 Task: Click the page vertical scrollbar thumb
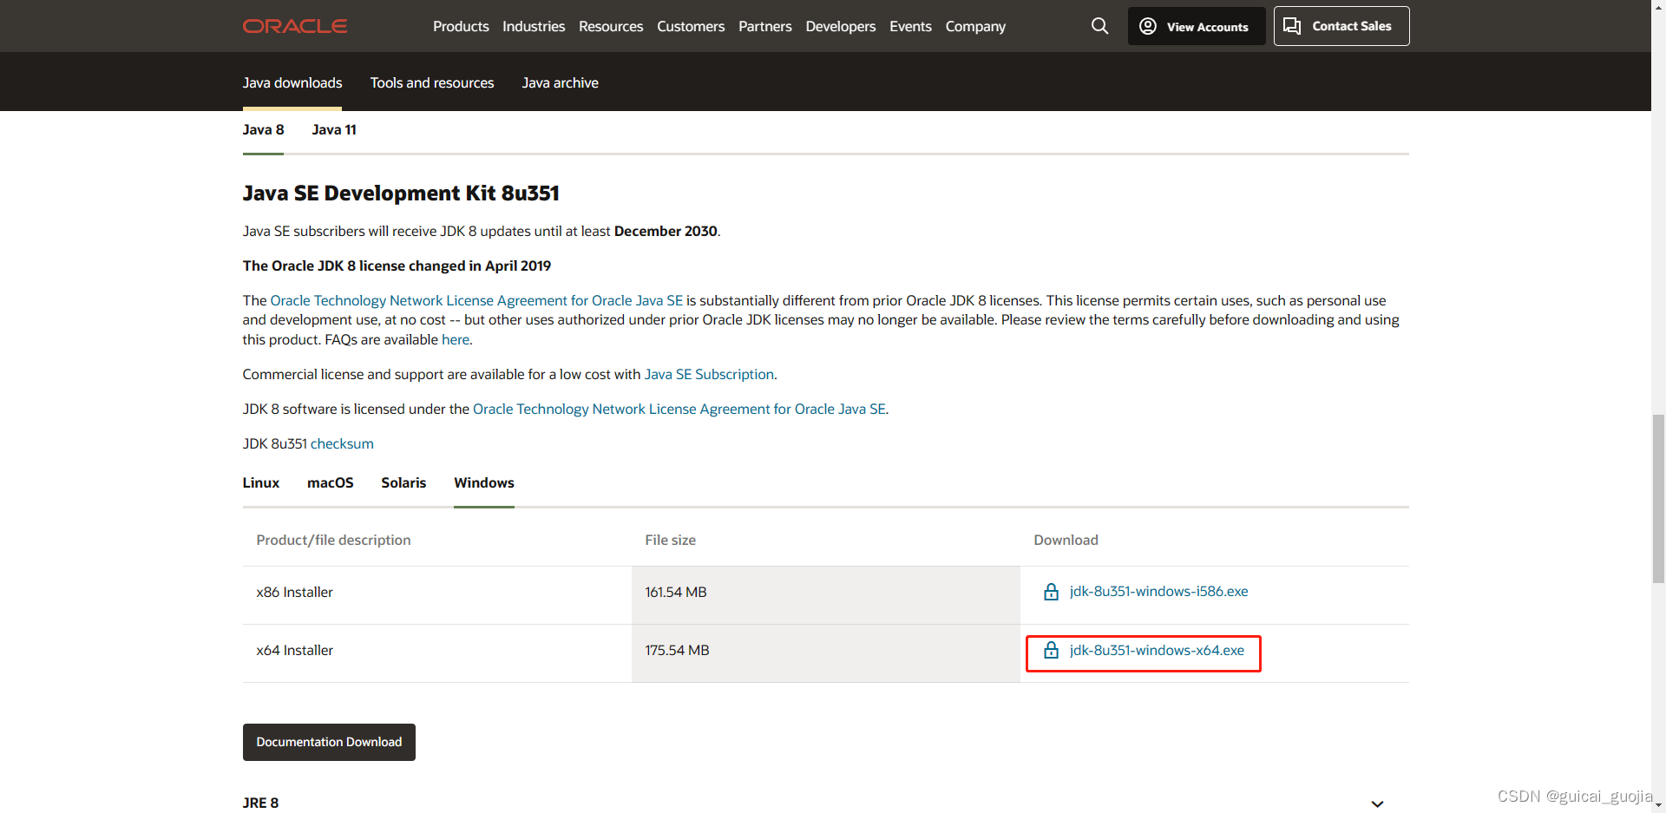[x=1658, y=499]
